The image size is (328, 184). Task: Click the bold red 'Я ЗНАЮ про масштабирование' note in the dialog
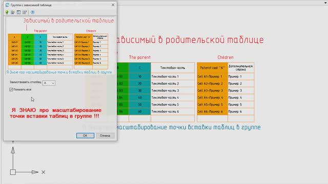tap(56, 110)
